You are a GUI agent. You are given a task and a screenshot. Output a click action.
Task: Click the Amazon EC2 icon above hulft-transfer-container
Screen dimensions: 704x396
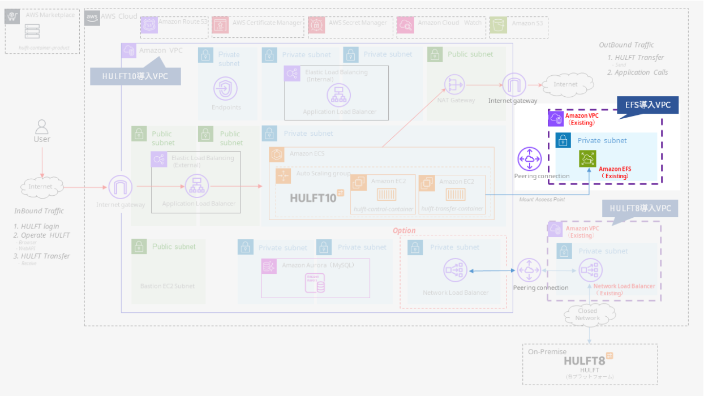click(427, 182)
